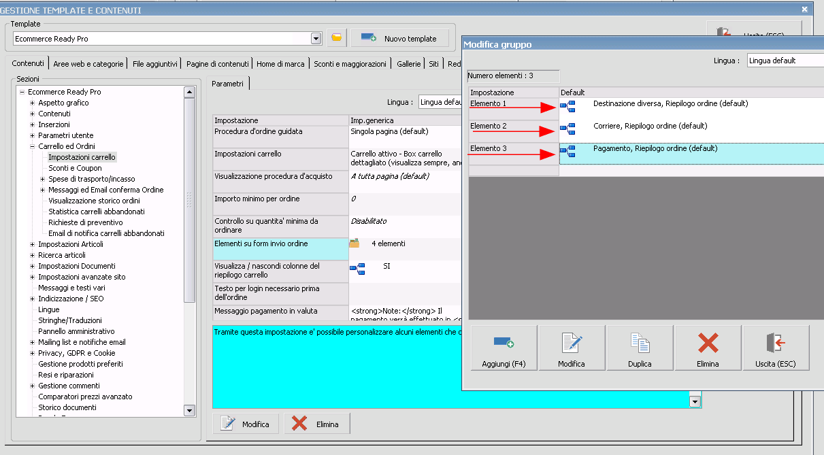Select Lingue in the sections tree

[x=49, y=309]
